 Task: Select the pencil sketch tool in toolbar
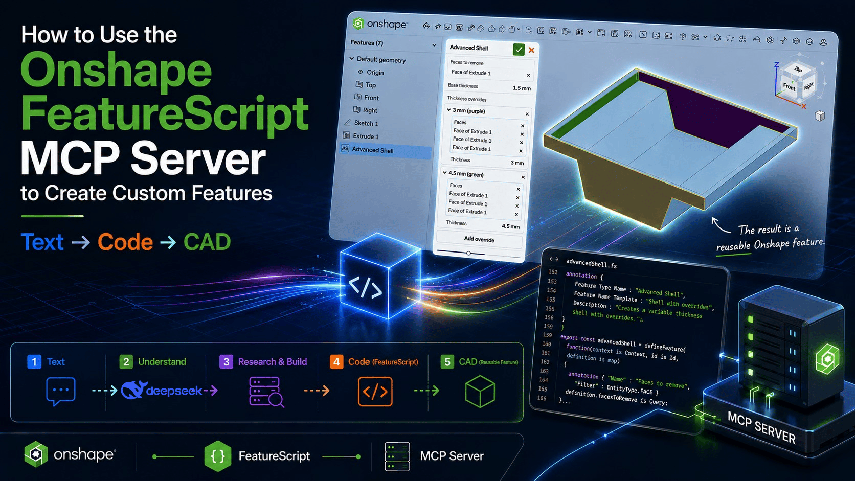[x=471, y=28]
